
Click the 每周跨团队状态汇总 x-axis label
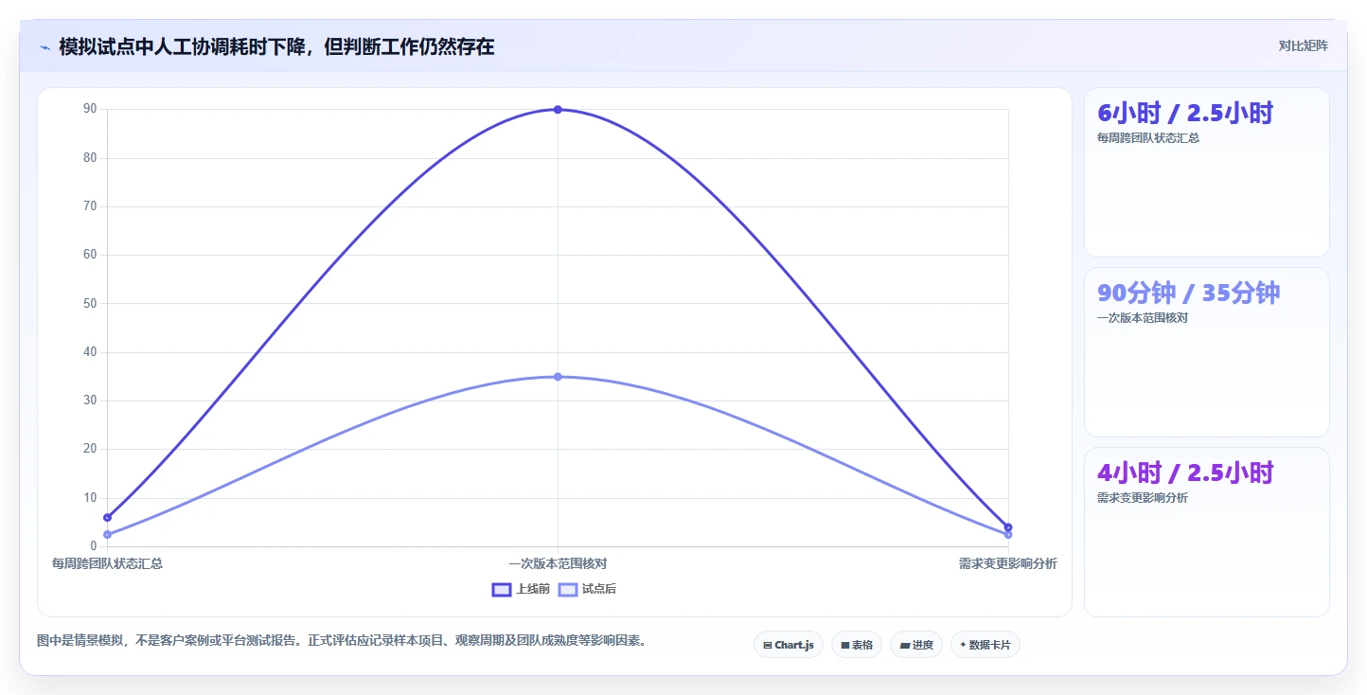point(107,563)
